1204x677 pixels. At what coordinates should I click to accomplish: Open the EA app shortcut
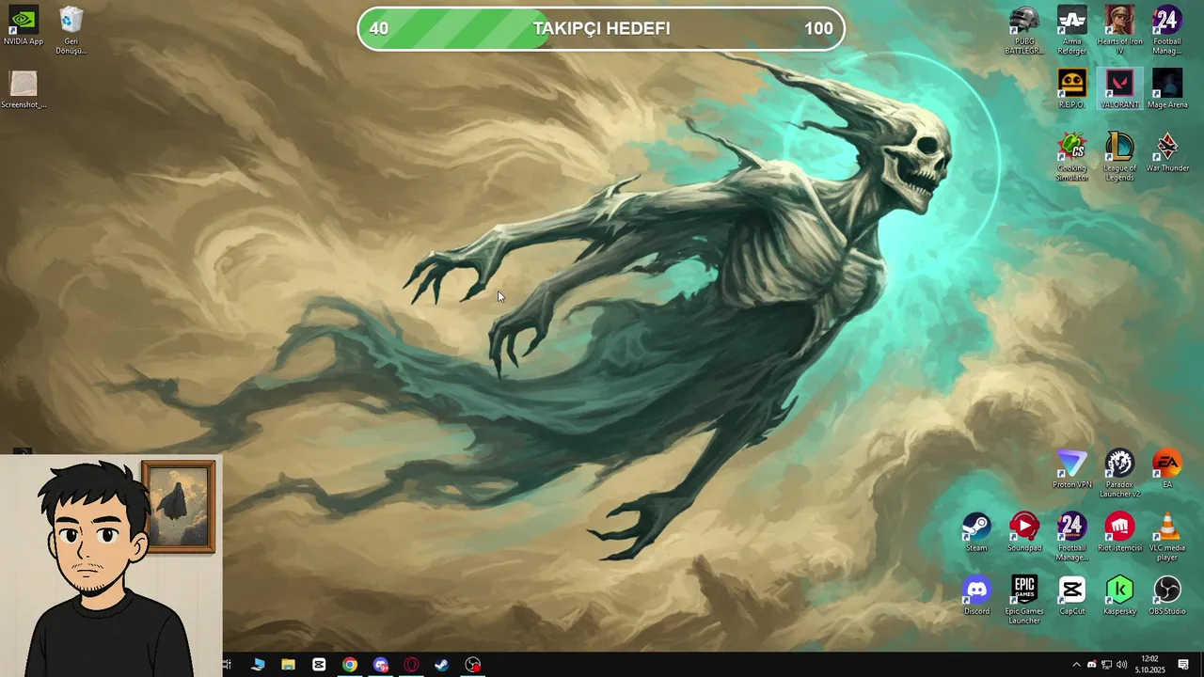coord(1167,469)
